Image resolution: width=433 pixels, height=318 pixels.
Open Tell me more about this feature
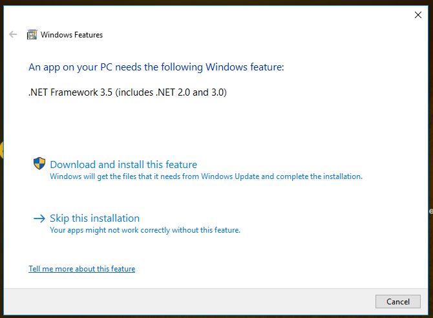click(x=82, y=269)
